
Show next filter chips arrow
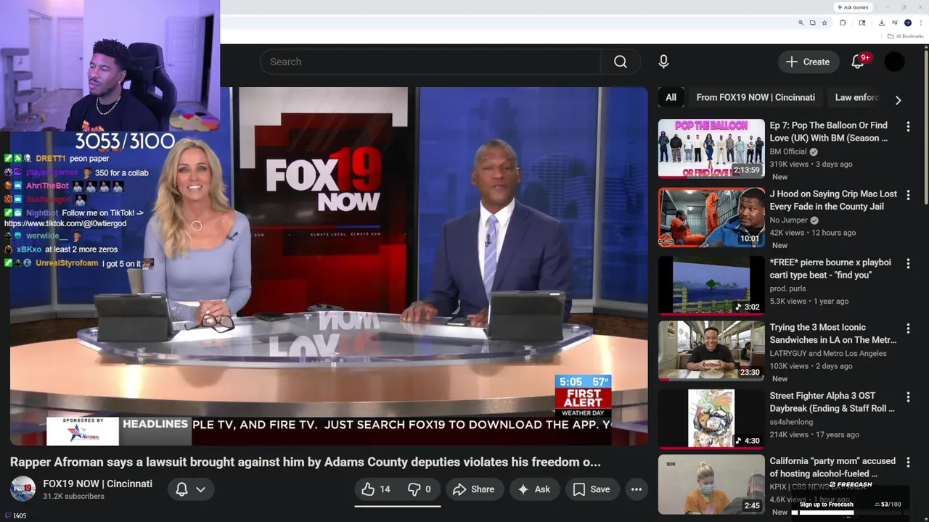(x=898, y=100)
